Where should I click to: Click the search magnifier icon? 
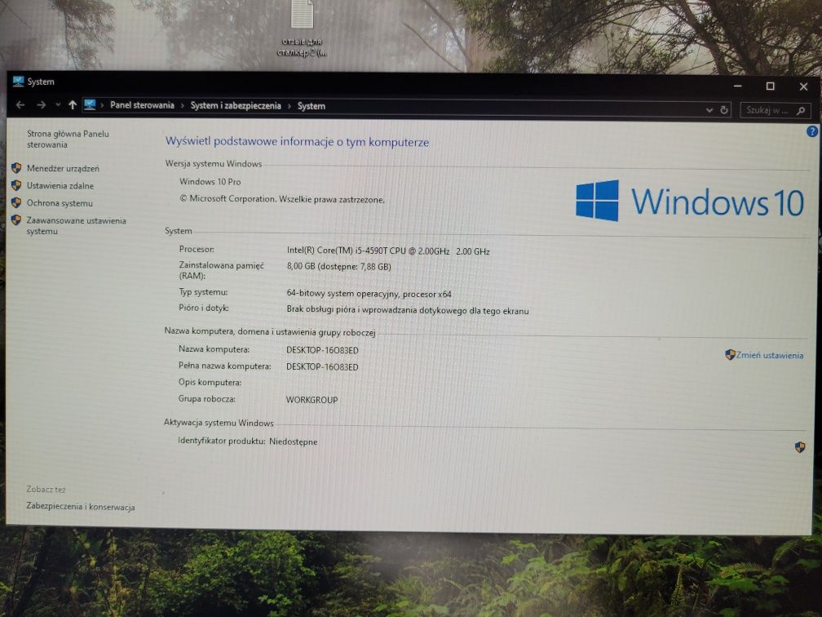(801, 111)
